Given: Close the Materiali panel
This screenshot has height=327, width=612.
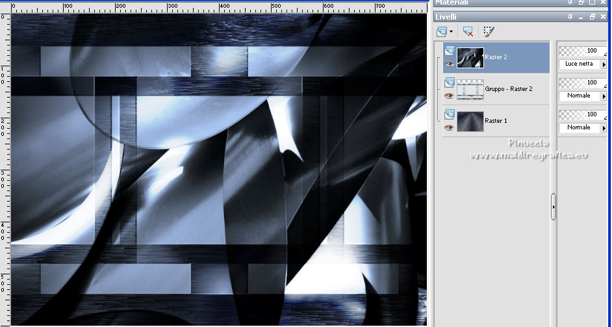Looking at the screenshot, I should [x=604, y=3].
